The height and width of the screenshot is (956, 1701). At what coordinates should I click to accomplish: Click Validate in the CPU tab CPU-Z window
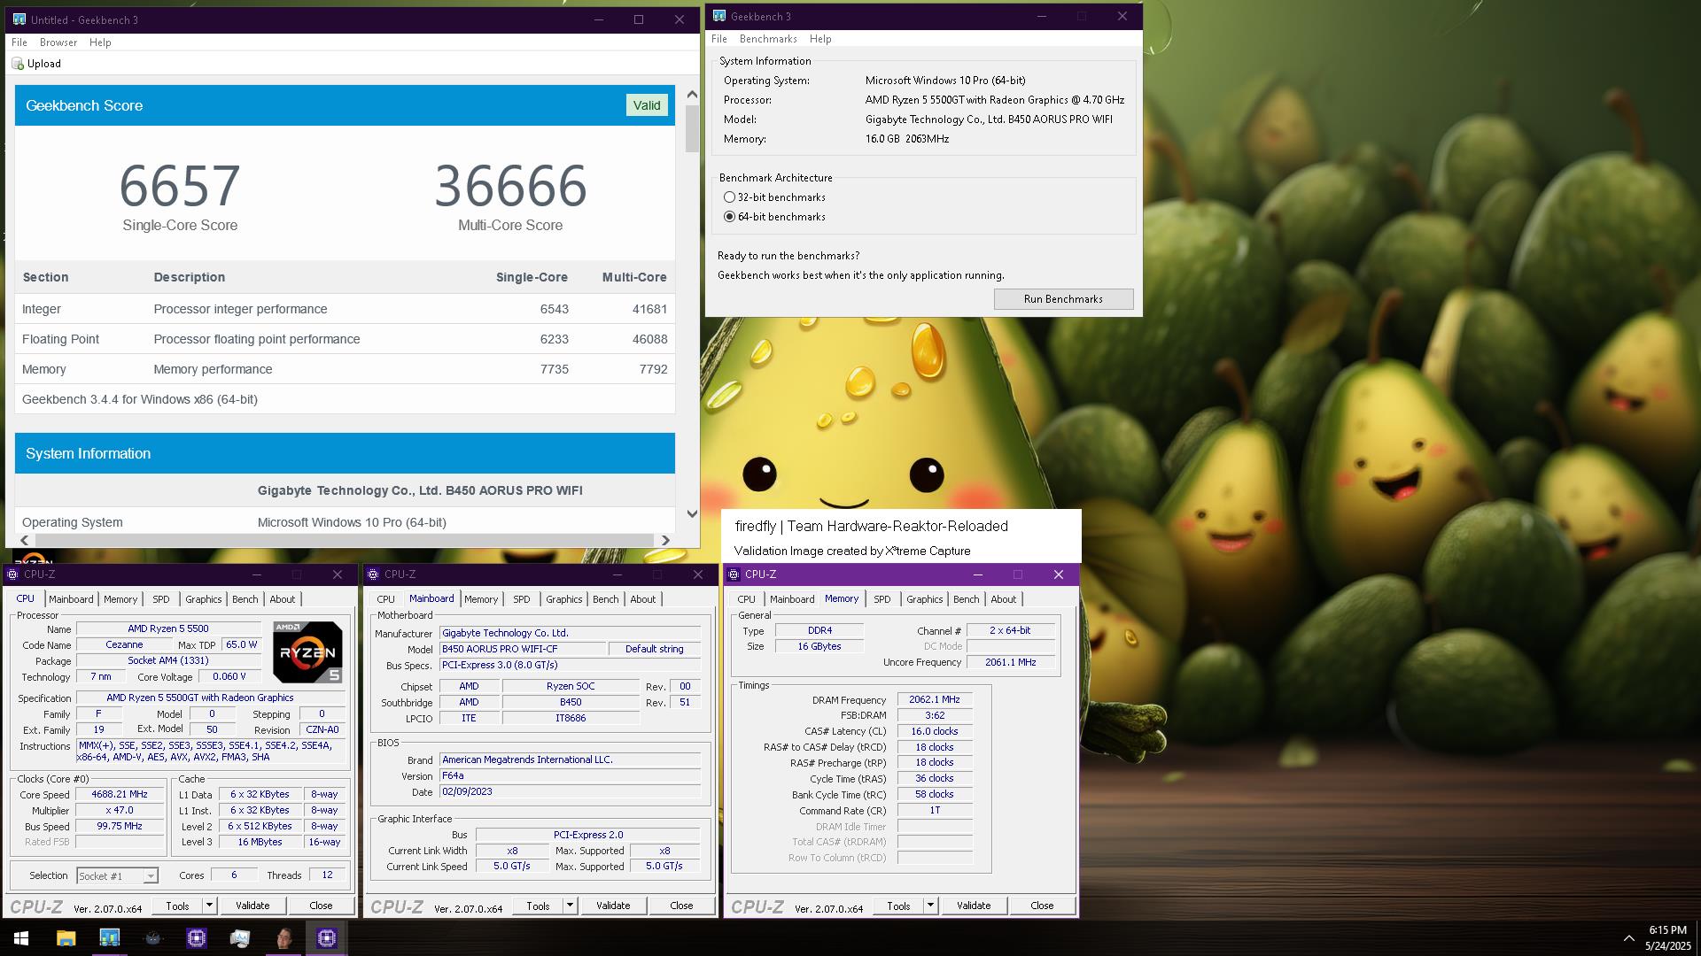pyautogui.click(x=252, y=906)
